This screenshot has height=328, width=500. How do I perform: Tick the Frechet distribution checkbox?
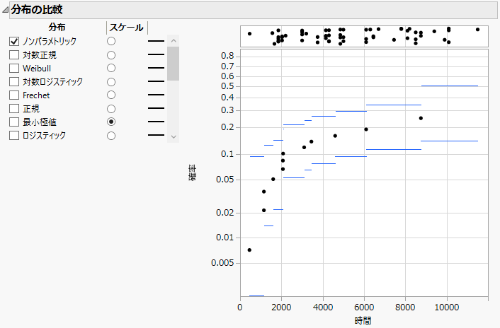click(x=14, y=95)
